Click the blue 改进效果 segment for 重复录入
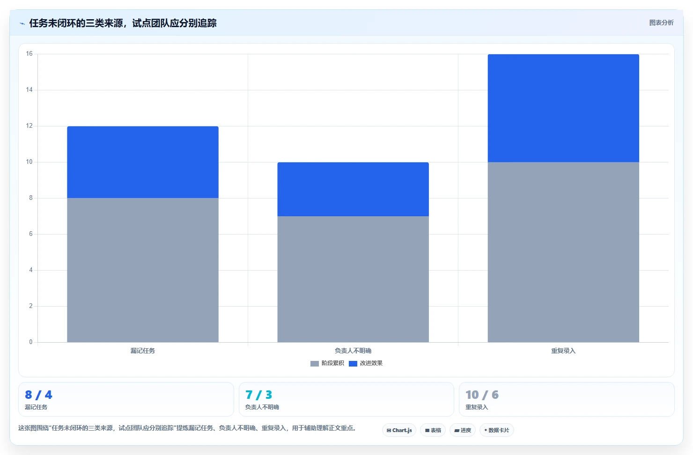Viewport: 693px width, 455px height. pyautogui.click(x=563, y=108)
